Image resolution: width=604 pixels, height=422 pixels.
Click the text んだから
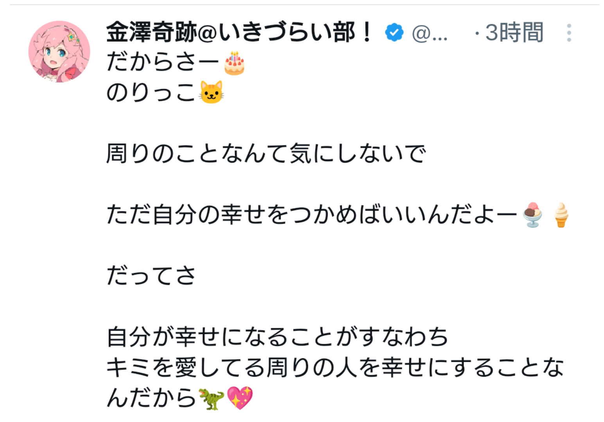point(151,398)
